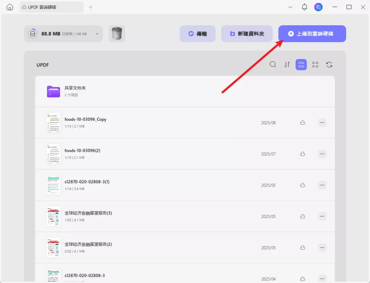Open more options for foods-10-03096(2)
The image size is (370, 283).
[x=322, y=154]
